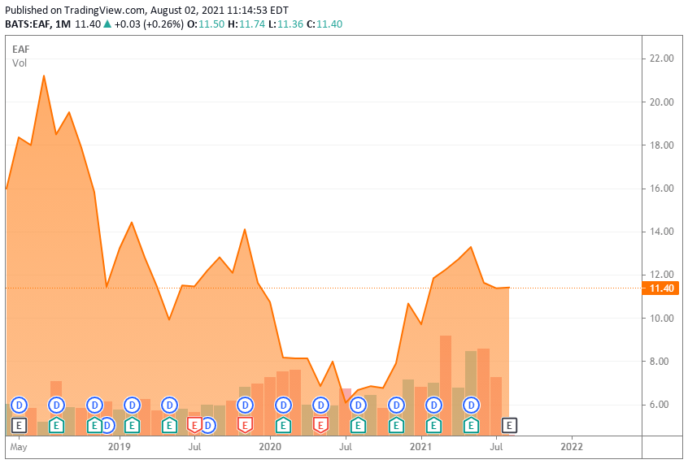
Task: Click the open value O:11.50
Action: tap(206, 24)
